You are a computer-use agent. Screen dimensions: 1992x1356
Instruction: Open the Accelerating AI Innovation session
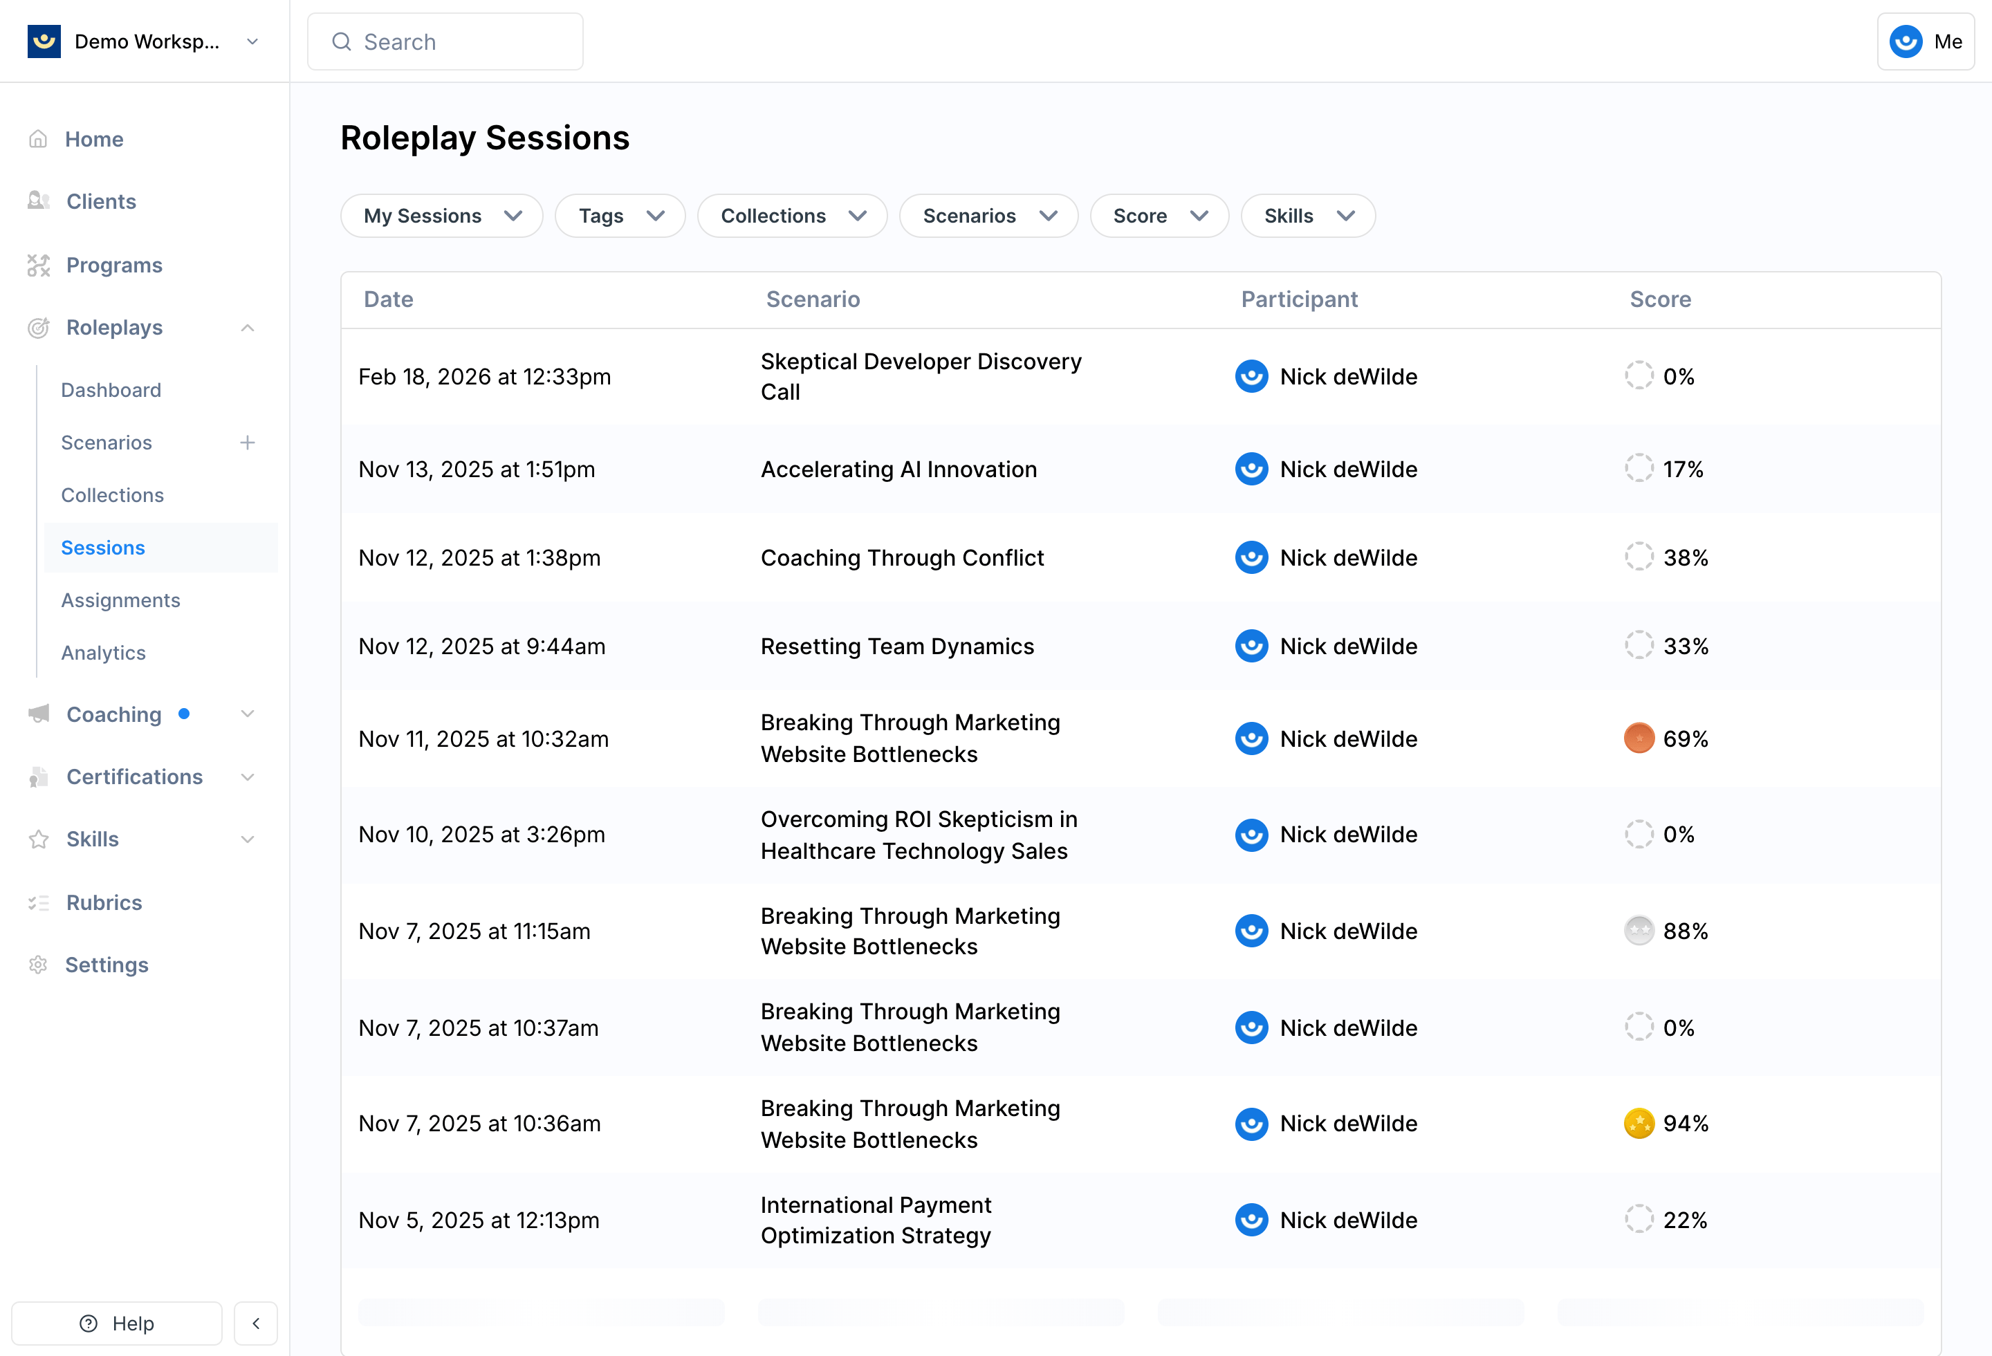pos(899,469)
